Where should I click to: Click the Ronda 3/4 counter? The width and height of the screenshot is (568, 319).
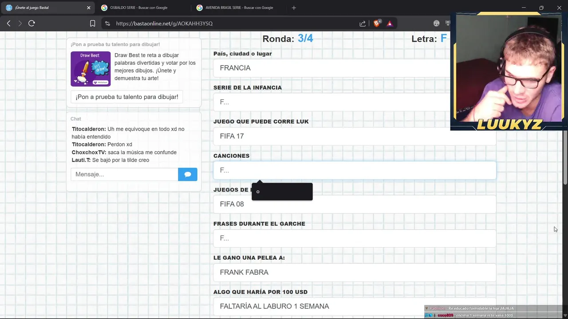coord(288,39)
